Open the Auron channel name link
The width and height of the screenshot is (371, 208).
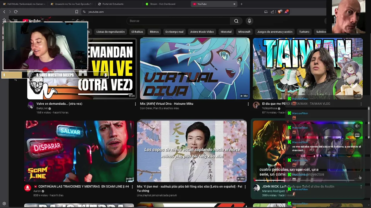click(x=37, y=191)
